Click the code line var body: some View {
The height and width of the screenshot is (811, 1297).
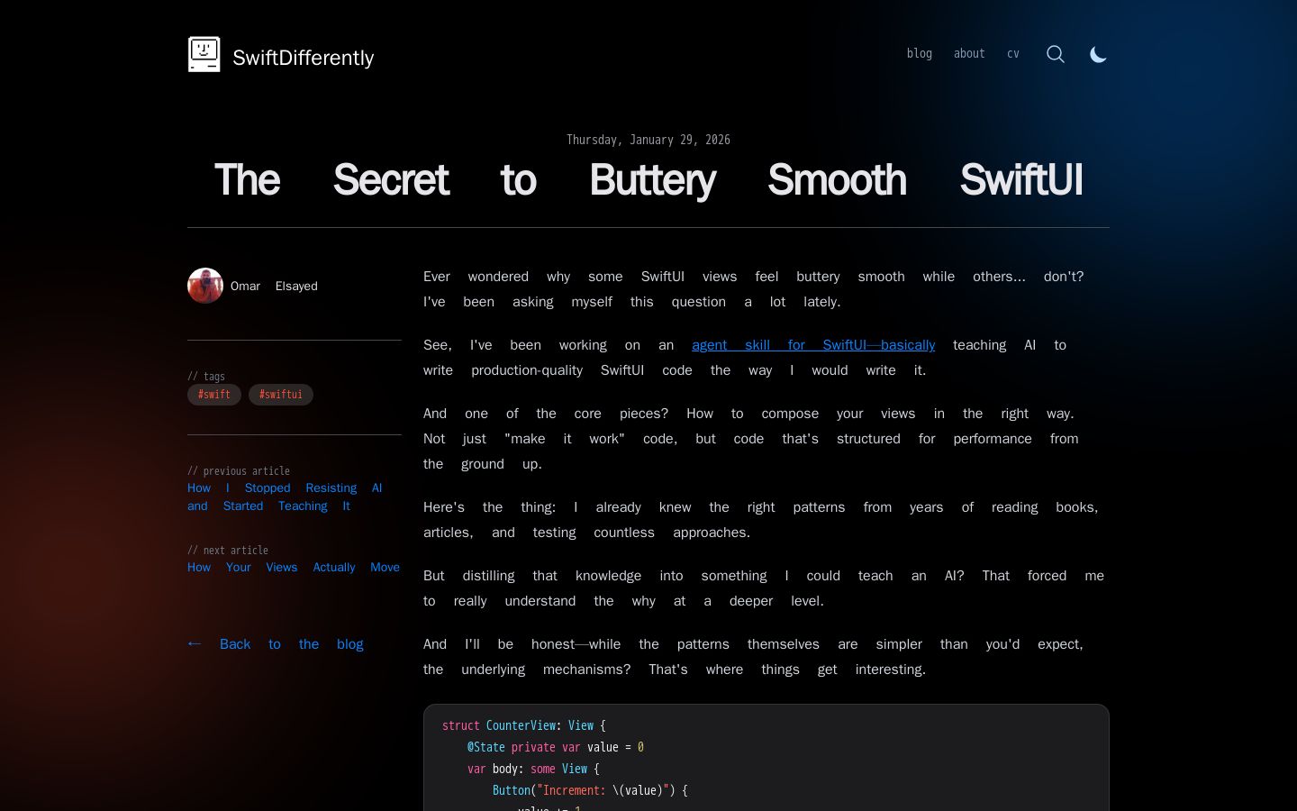click(533, 769)
